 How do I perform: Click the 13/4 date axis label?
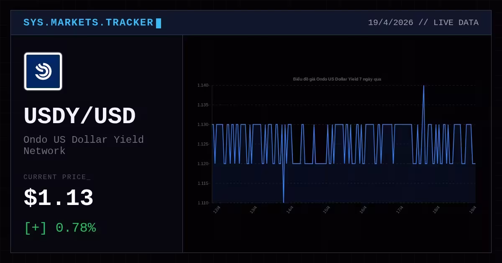(x=253, y=210)
